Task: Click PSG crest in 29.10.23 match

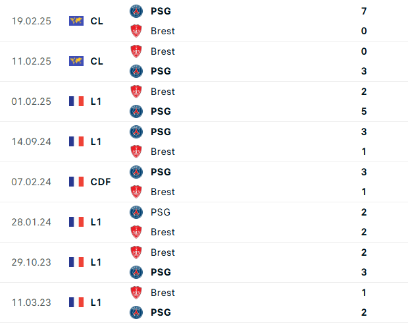Action: (136, 272)
